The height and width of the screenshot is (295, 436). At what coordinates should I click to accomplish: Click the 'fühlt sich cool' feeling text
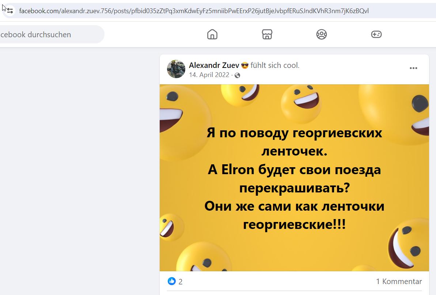(275, 65)
